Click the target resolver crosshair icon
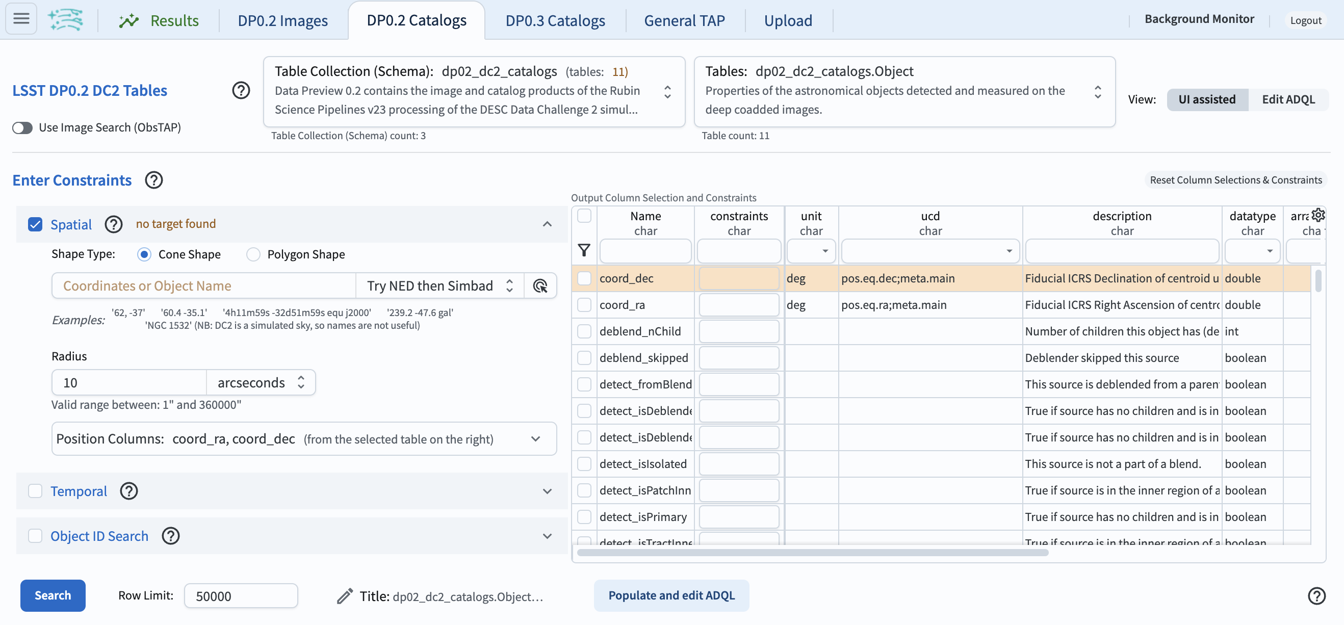The height and width of the screenshot is (625, 1344). point(540,286)
